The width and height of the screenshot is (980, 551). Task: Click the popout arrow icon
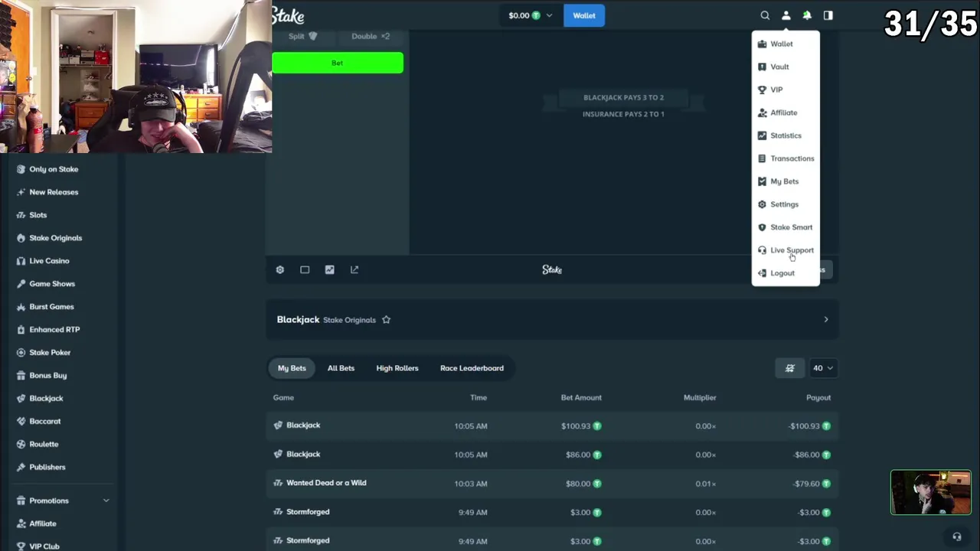(x=354, y=269)
